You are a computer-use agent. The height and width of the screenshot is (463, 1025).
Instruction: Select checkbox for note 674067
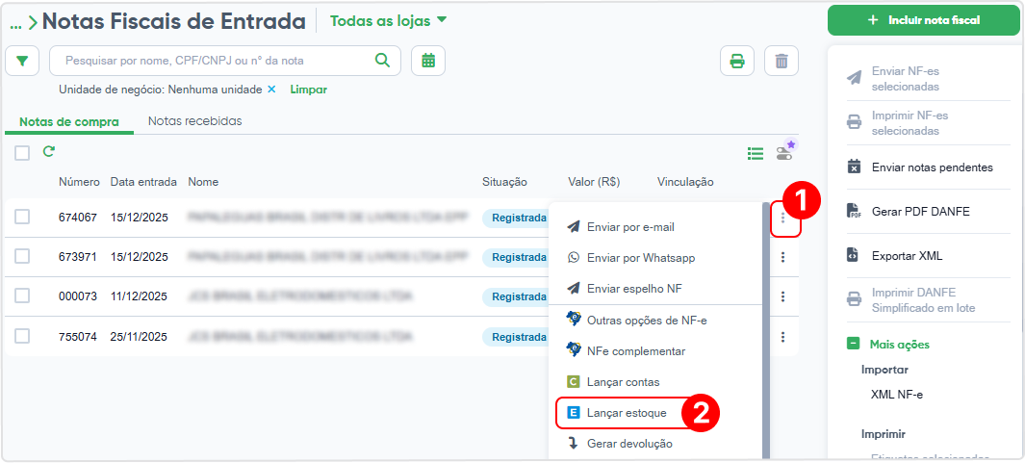pos(22,218)
